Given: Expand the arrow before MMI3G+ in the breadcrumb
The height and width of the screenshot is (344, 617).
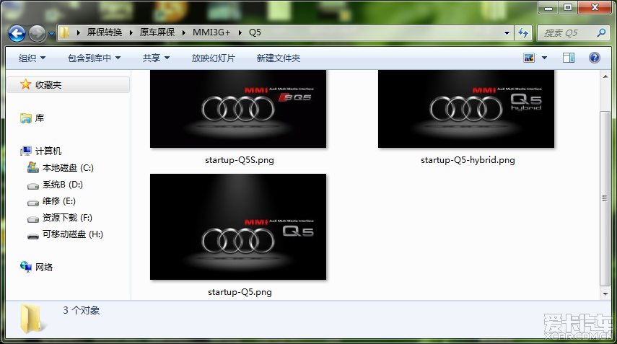Looking at the screenshot, I should click(184, 32).
